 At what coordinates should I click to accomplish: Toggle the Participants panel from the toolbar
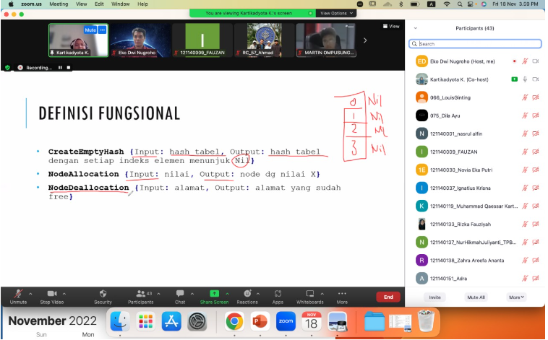click(x=140, y=295)
